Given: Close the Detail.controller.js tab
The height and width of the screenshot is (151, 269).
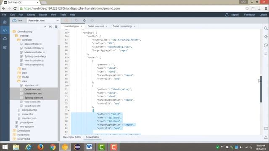Looking at the screenshot, I should [134, 26].
